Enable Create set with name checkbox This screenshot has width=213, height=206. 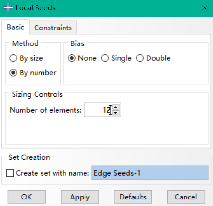click(x=10, y=173)
